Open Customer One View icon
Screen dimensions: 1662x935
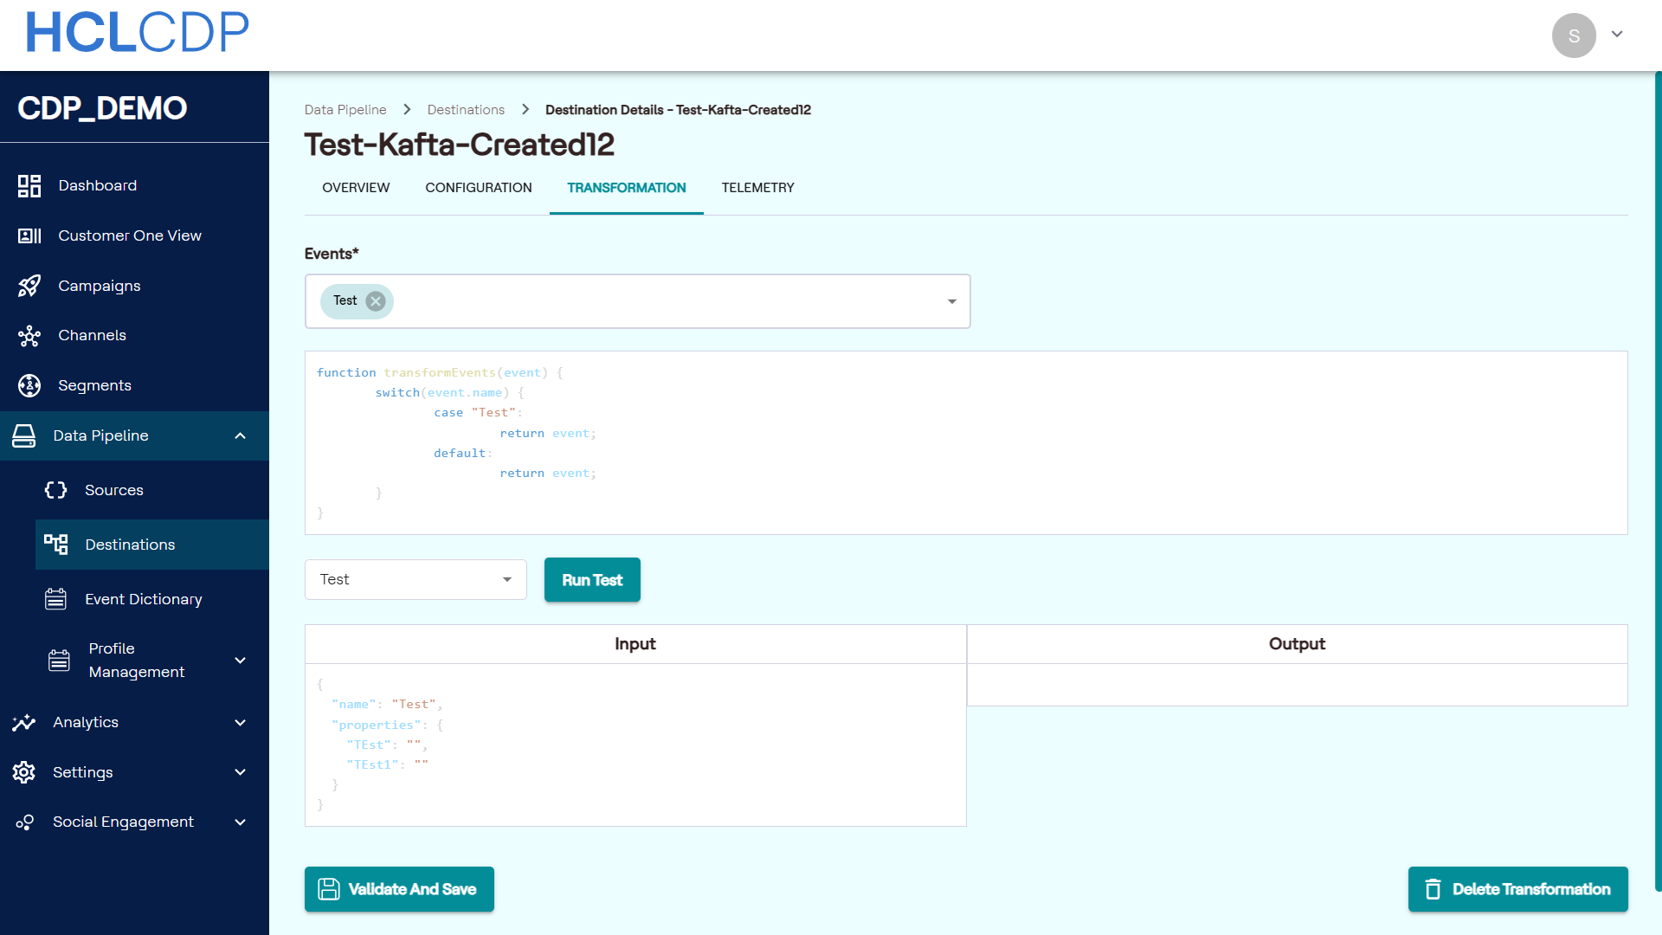click(29, 235)
